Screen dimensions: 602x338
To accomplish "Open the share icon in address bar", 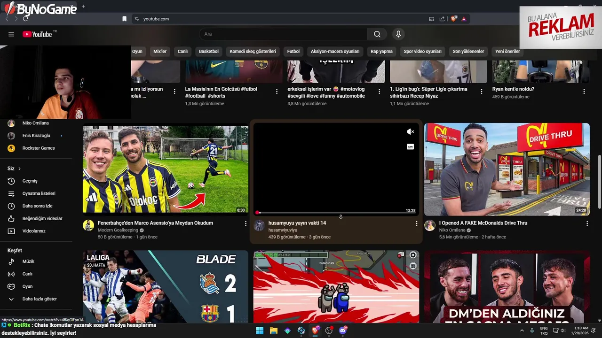I will click(x=442, y=19).
